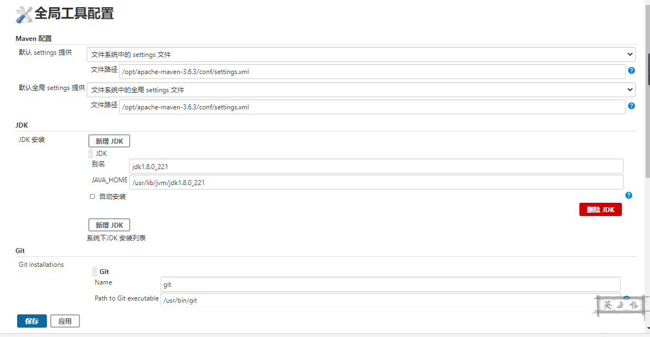Focus the JDK 别名 input field
650x337 pixels.
pos(376,166)
